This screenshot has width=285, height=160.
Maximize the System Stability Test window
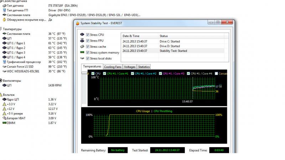tap(218, 22)
